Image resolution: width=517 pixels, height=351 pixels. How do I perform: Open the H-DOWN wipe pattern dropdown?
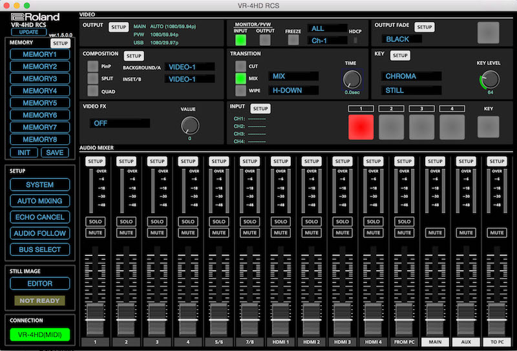click(x=293, y=90)
